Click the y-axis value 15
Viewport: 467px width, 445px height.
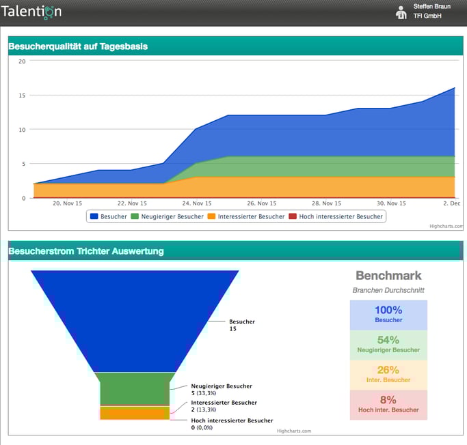point(22,96)
